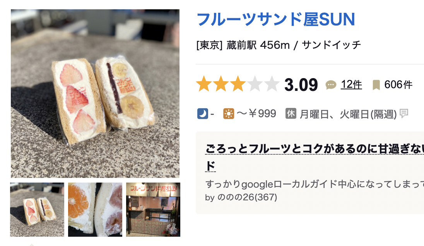
Task: Click the sun lunch budget icon
Action: pos(229,114)
